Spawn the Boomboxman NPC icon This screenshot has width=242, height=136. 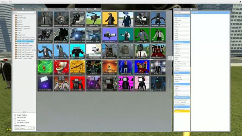(x=45, y=19)
